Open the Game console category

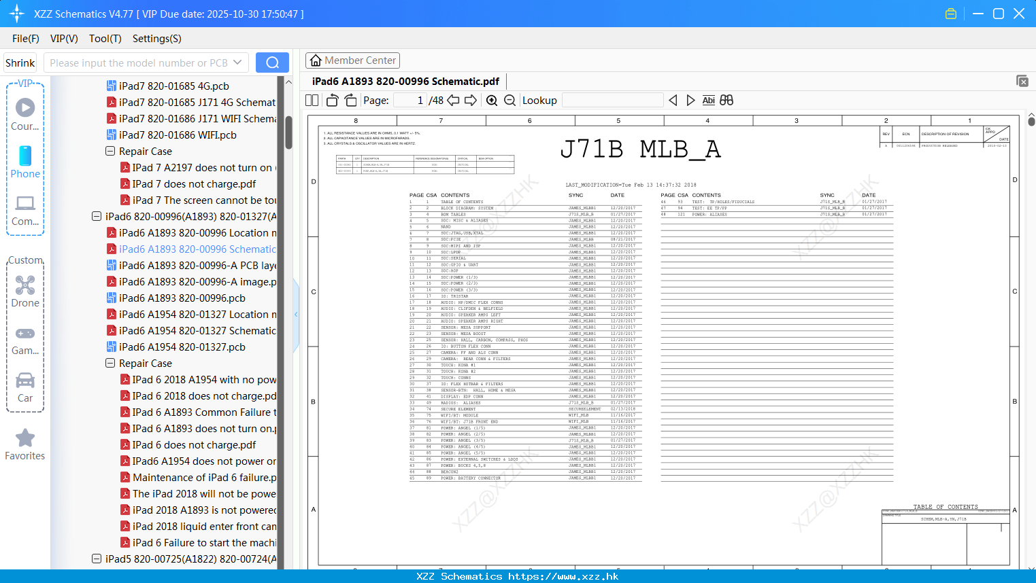(x=25, y=340)
